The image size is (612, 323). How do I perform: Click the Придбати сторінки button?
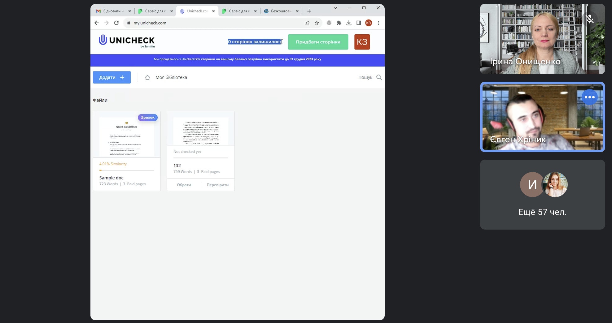coord(318,42)
